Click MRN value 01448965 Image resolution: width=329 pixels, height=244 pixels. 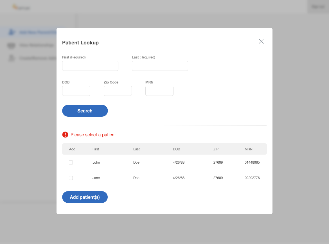coord(252,162)
